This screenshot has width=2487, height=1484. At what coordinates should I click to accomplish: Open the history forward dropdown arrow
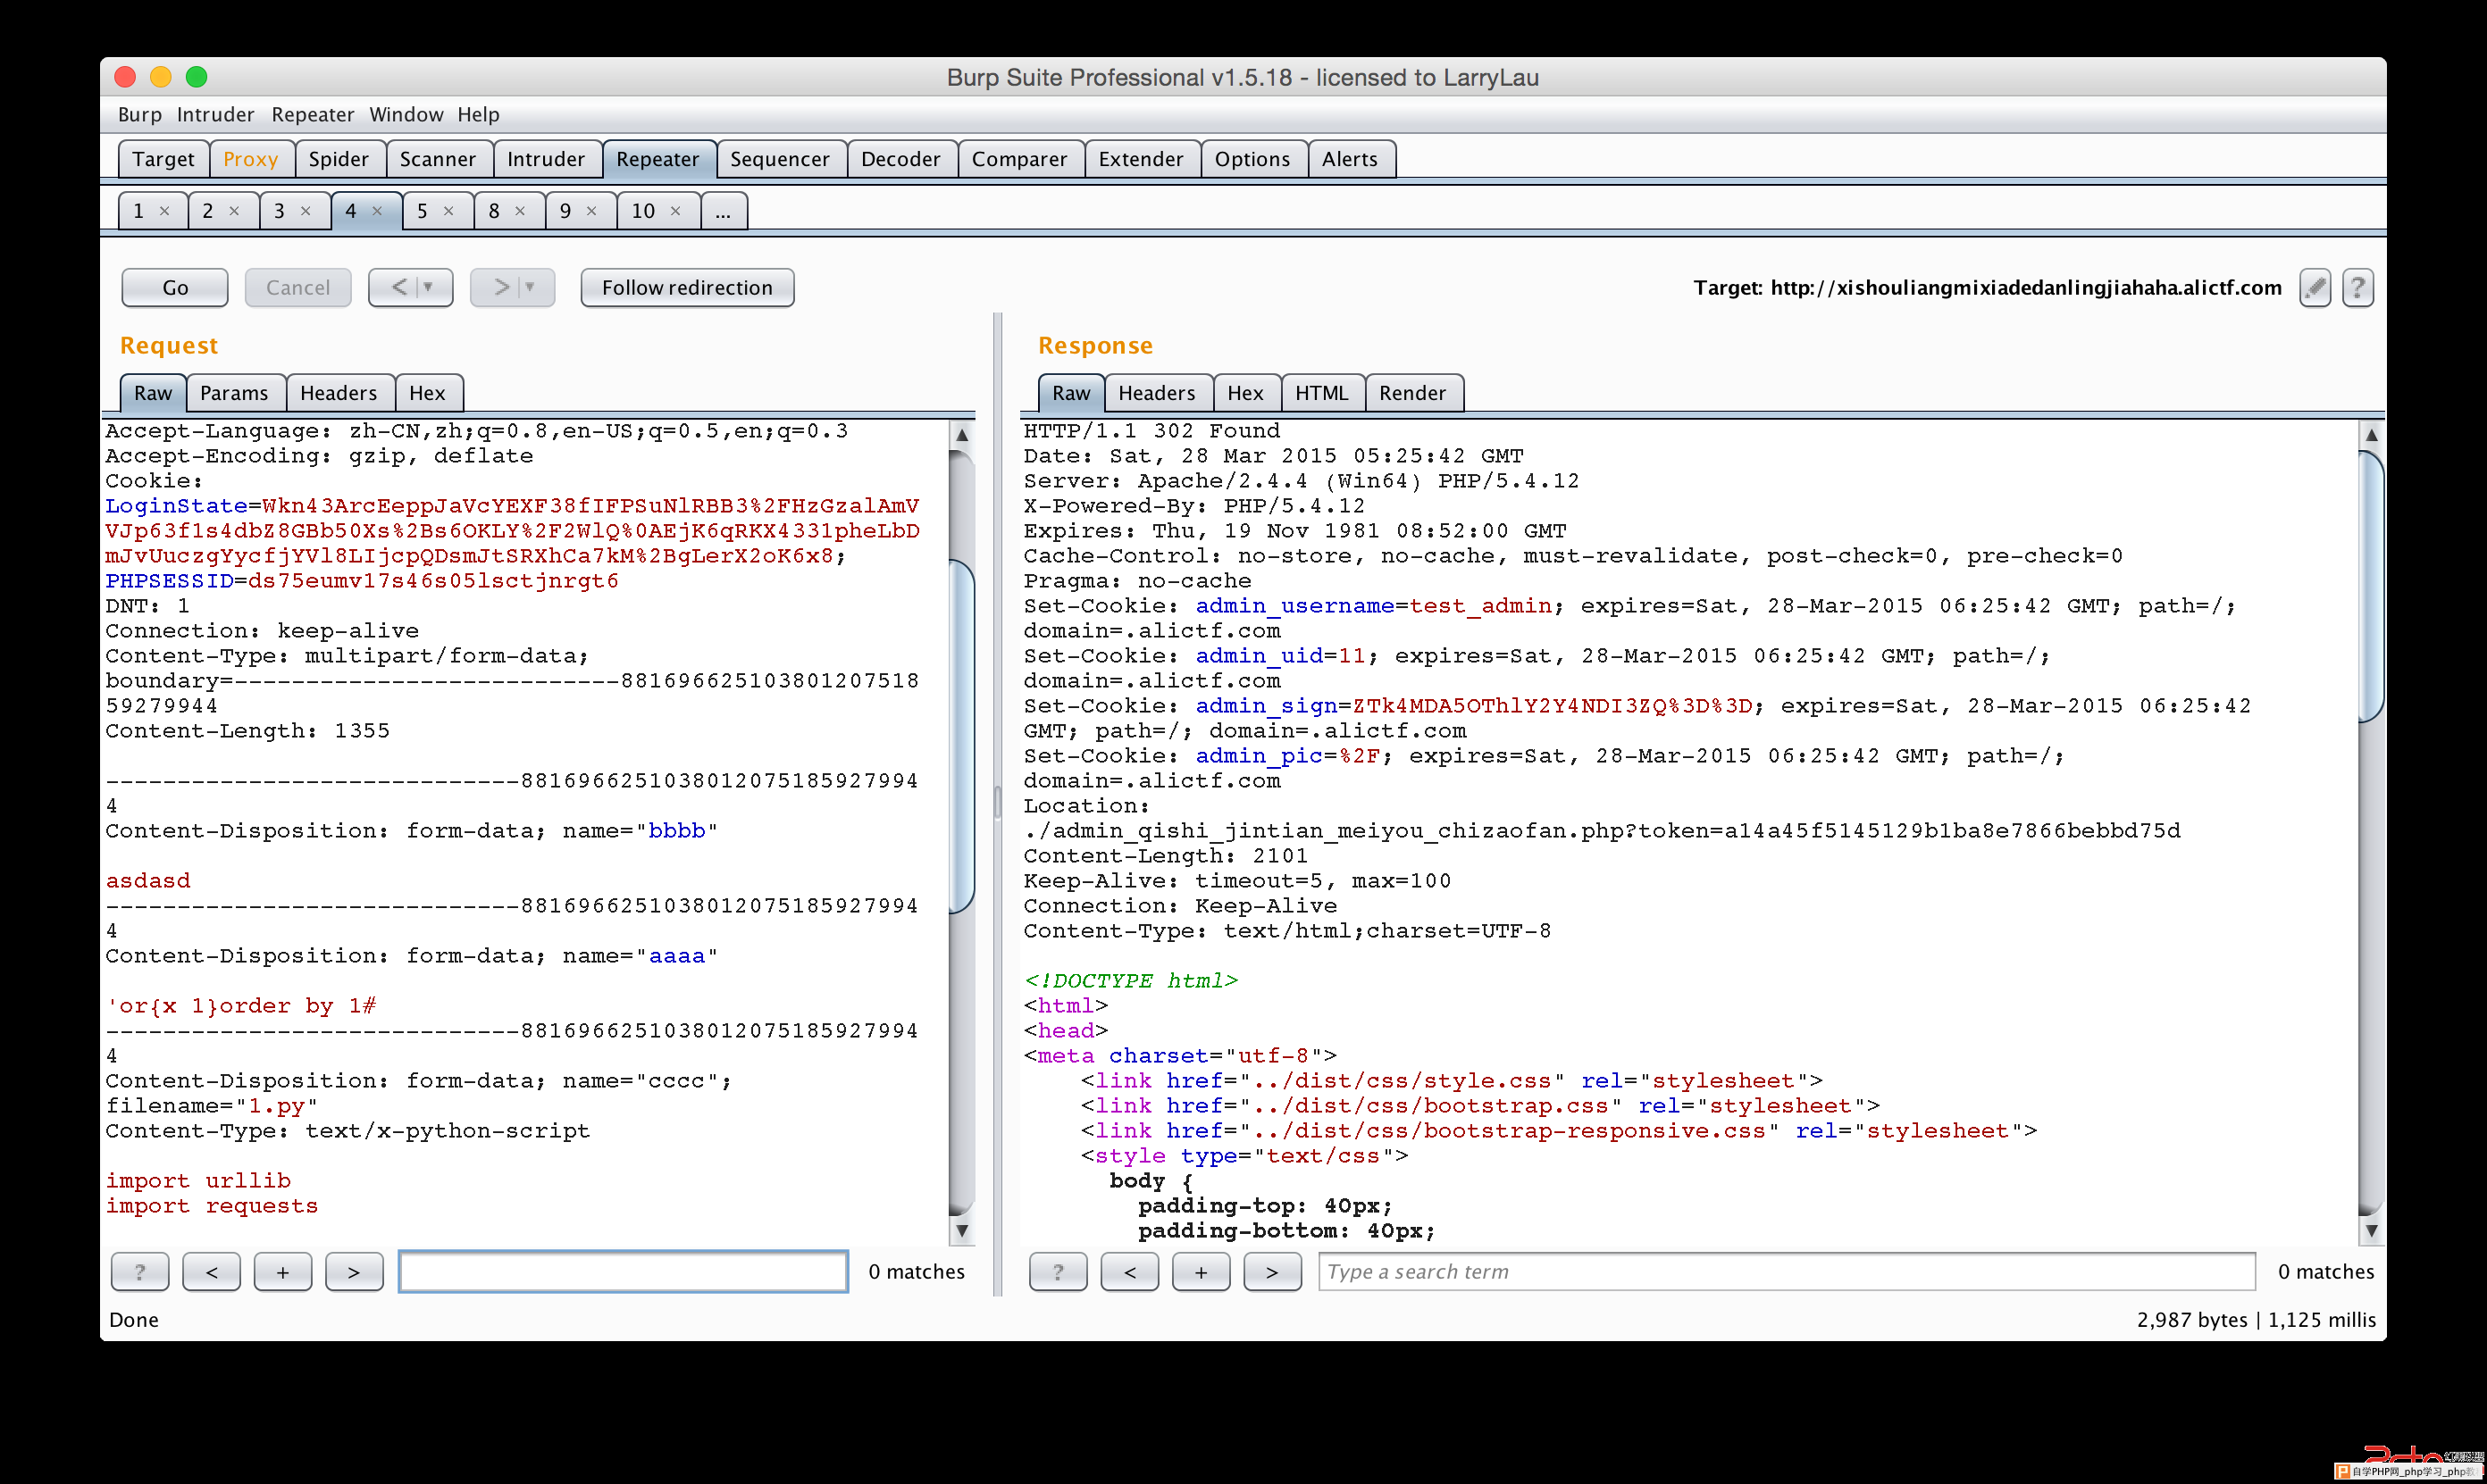532,287
